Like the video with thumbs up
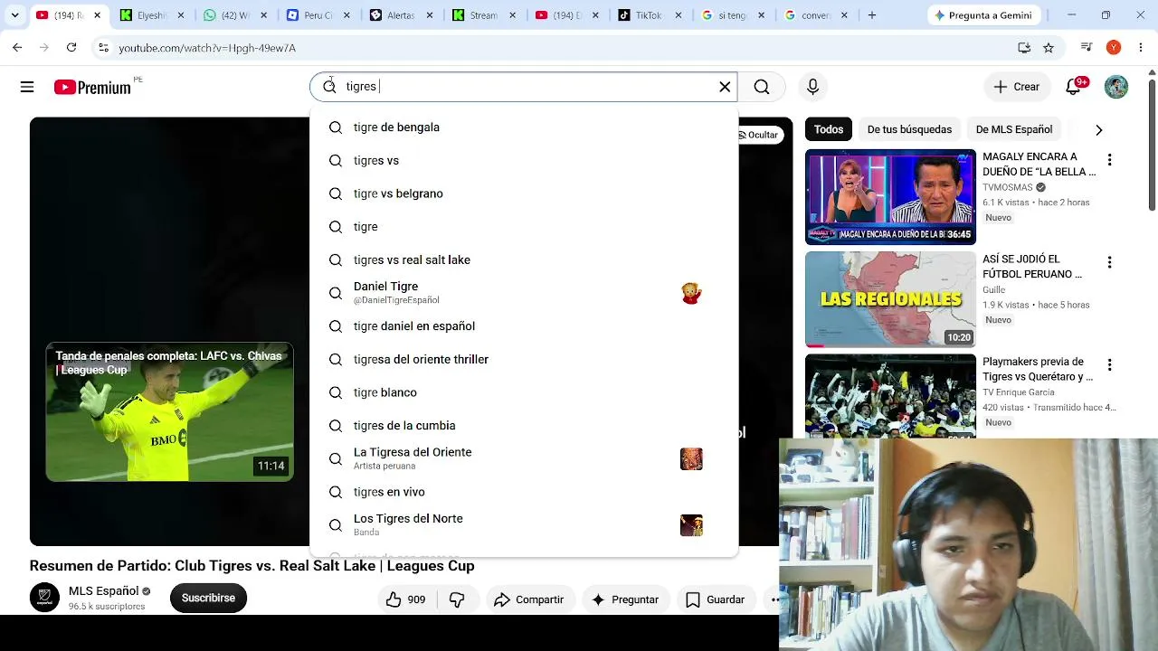The width and height of the screenshot is (1158, 651). [x=405, y=599]
